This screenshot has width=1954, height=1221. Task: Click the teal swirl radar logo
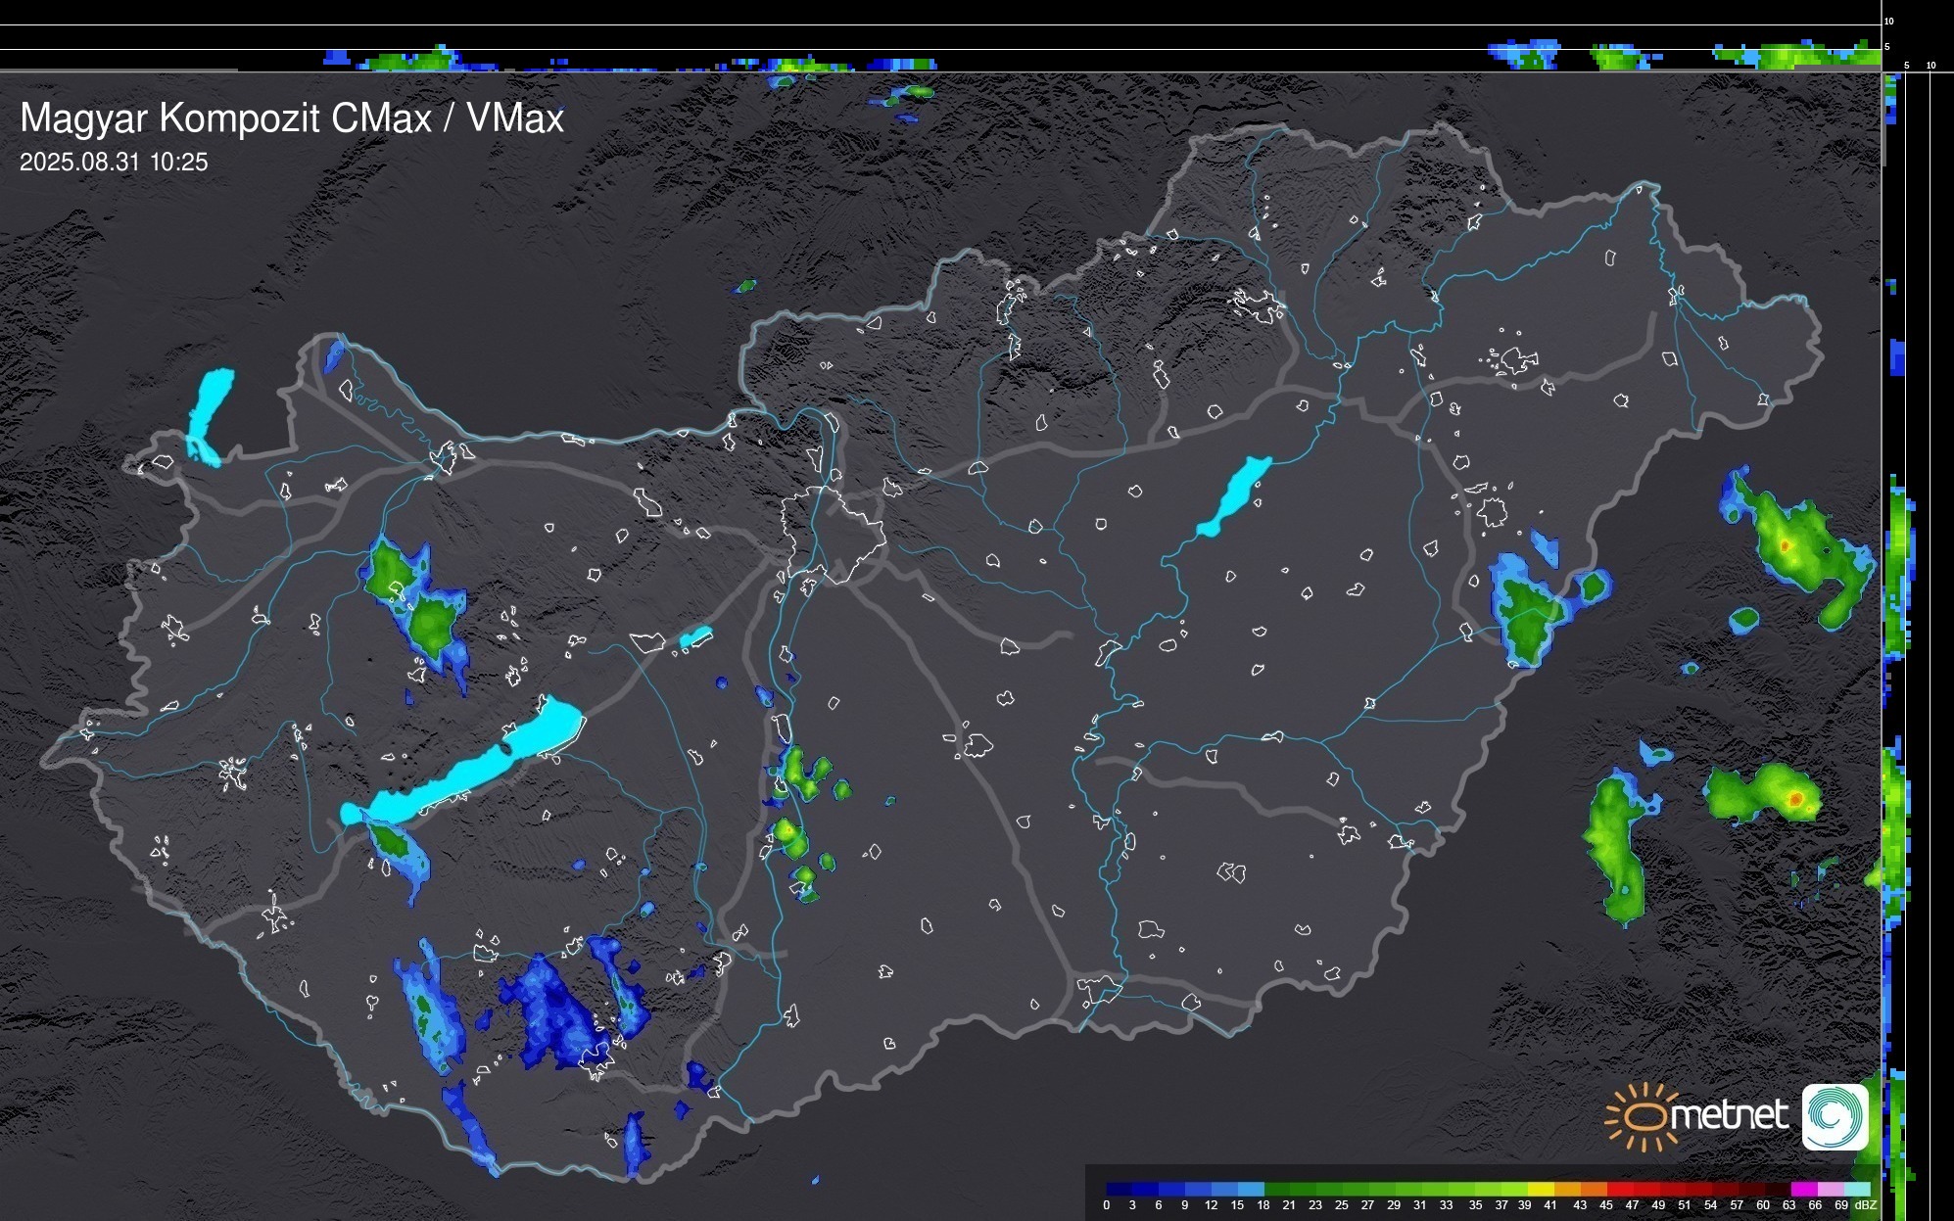coord(1835,1116)
